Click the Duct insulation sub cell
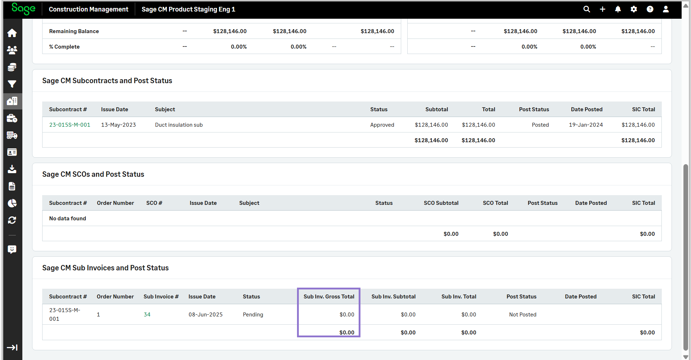This screenshot has width=691, height=360. tap(179, 125)
